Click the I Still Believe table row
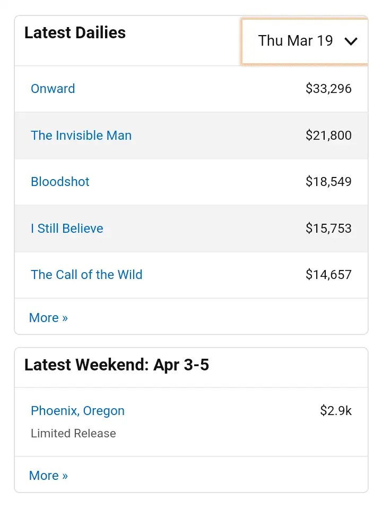 [202, 229]
